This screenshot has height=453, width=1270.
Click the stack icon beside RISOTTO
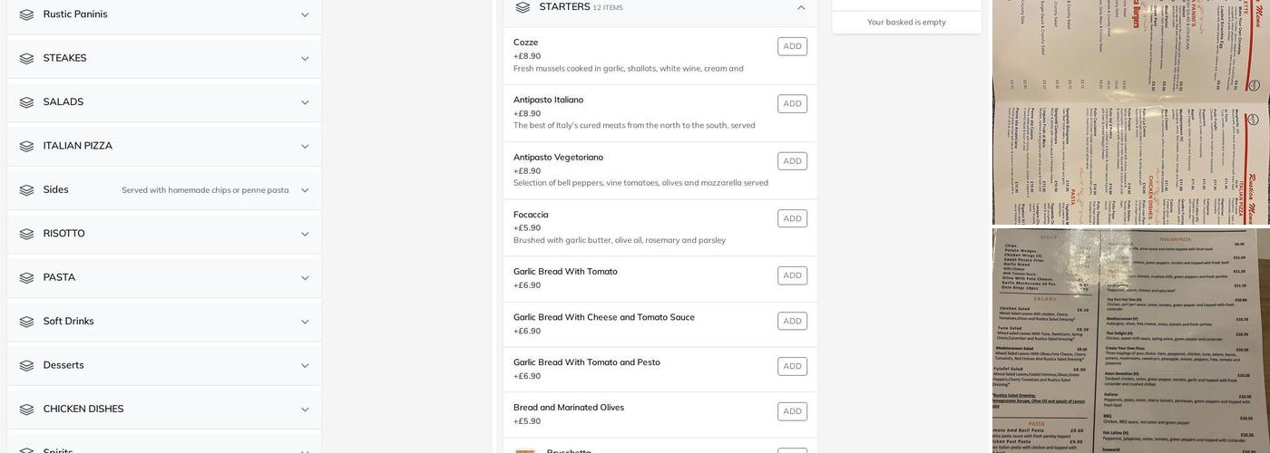coord(26,234)
